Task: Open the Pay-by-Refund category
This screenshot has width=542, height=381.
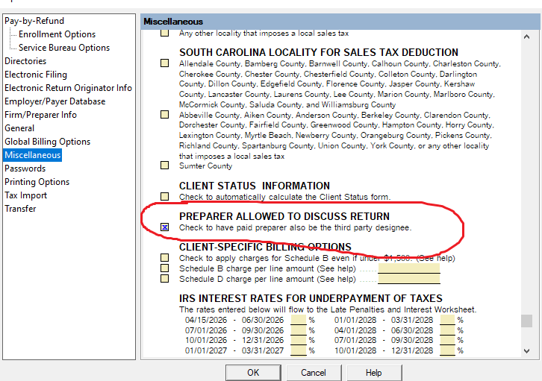Action: coord(34,21)
